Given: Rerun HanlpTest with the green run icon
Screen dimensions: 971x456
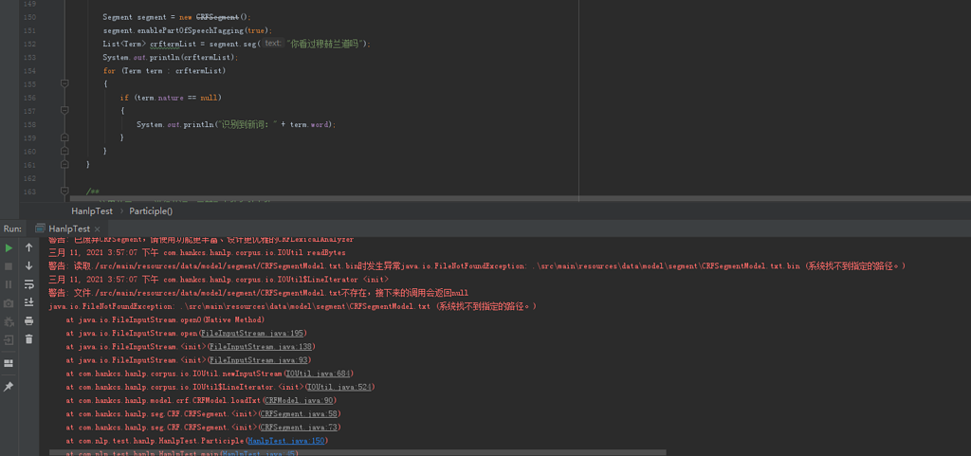Looking at the screenshot, I should 9,247.
